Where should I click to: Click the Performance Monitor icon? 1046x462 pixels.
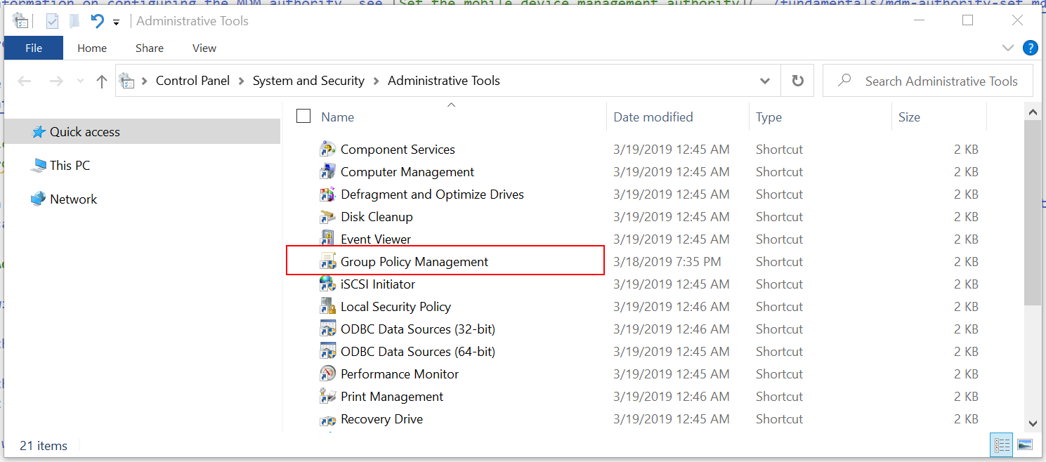328,374
